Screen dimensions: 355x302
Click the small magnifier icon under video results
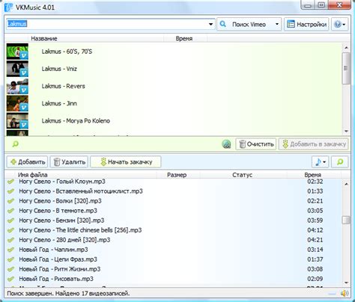point(16,144)
